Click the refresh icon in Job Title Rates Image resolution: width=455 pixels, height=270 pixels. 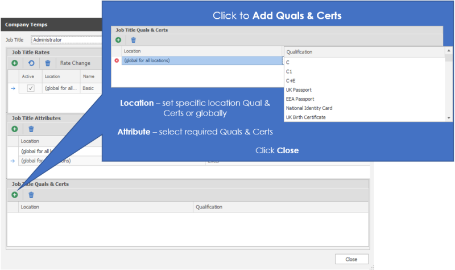click(x=31, y=63)
